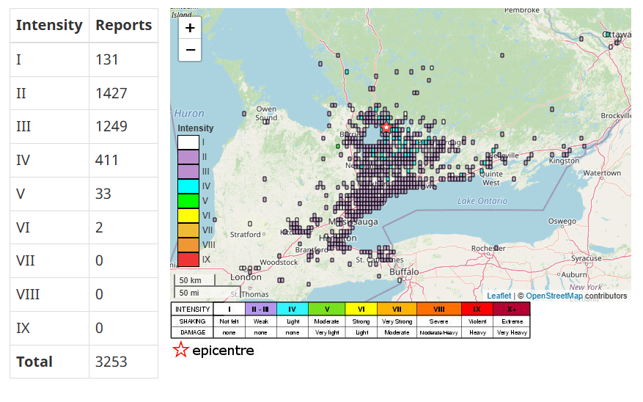Click the epicentre star icon in the legend

180,350
